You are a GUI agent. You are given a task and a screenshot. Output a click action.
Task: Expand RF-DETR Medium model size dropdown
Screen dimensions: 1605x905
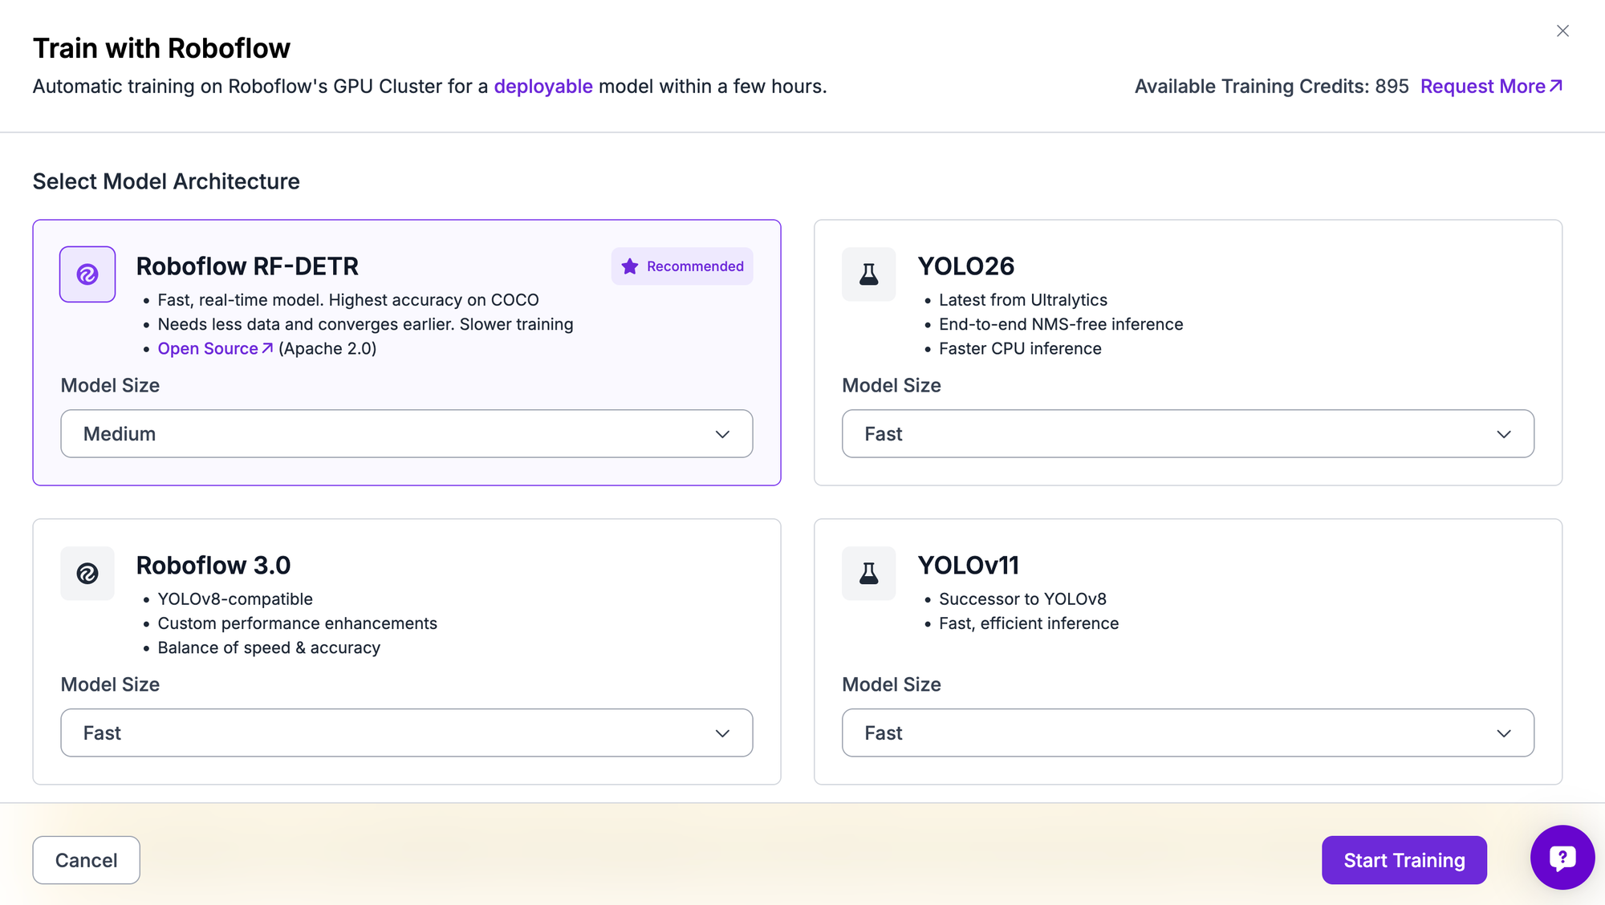coord(406,434)
